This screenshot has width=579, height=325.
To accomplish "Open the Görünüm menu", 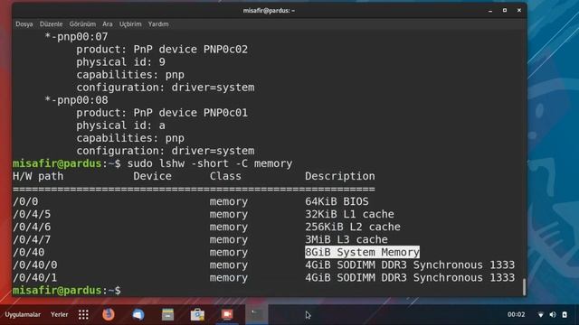I will point(82,24).
